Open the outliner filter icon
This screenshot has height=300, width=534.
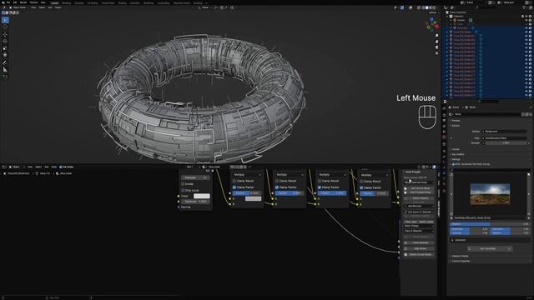point(524,7)
